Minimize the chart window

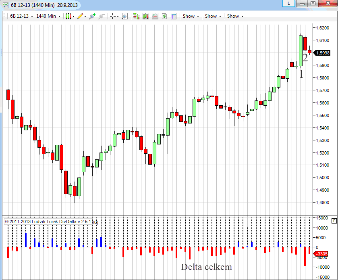point(302,4)
